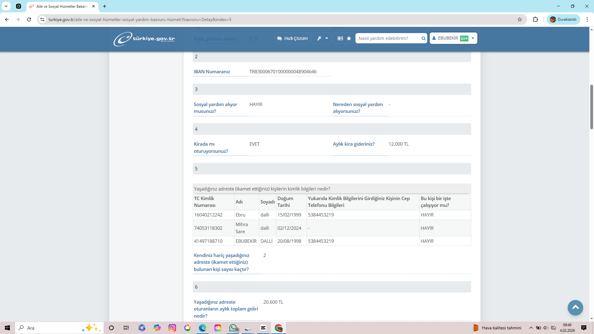Image resolution: width=594 pixels, height=334 pixels.
Task: Click the scroll-to-top round button
Action: pos(575,307)
